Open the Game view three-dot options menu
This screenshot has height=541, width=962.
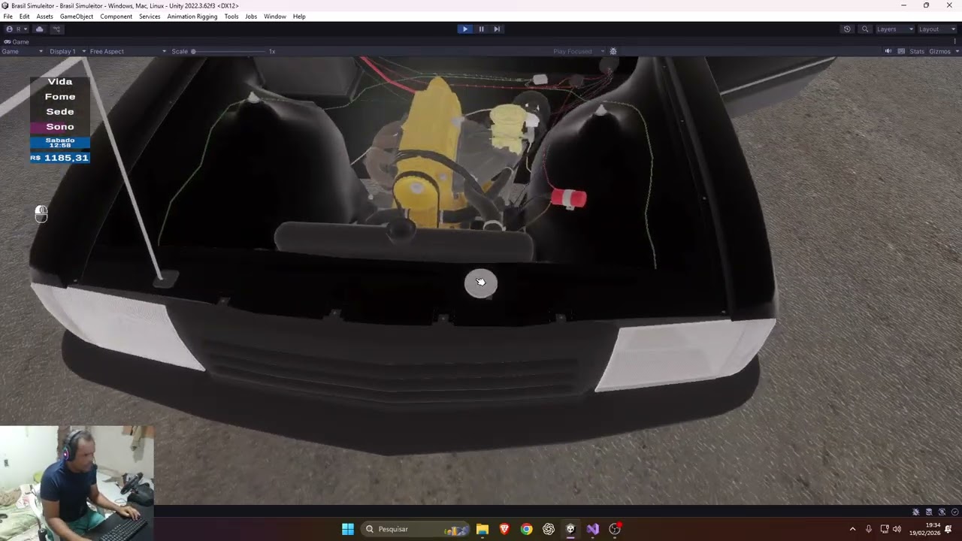click(957, 42)
